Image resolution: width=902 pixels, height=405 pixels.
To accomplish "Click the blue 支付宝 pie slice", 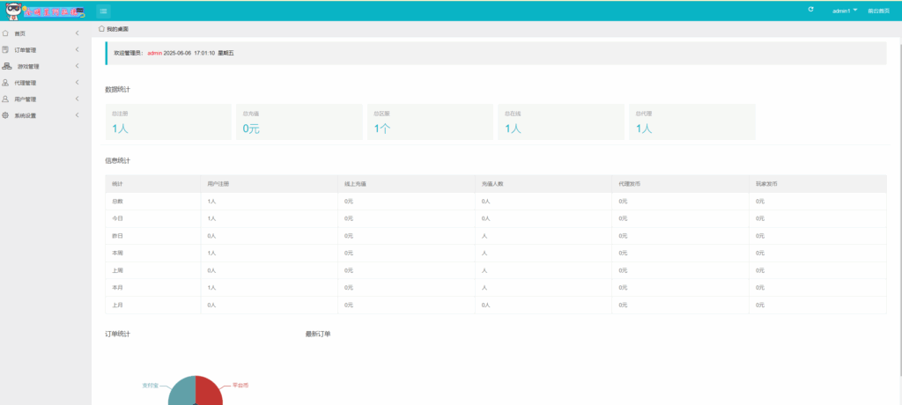I will 181,392.
